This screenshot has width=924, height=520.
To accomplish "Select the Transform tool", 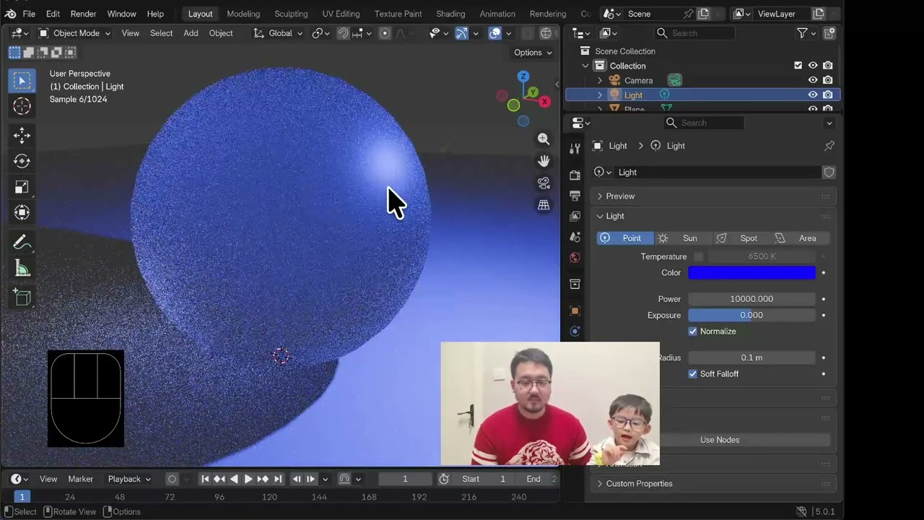I will coord(22,212).
